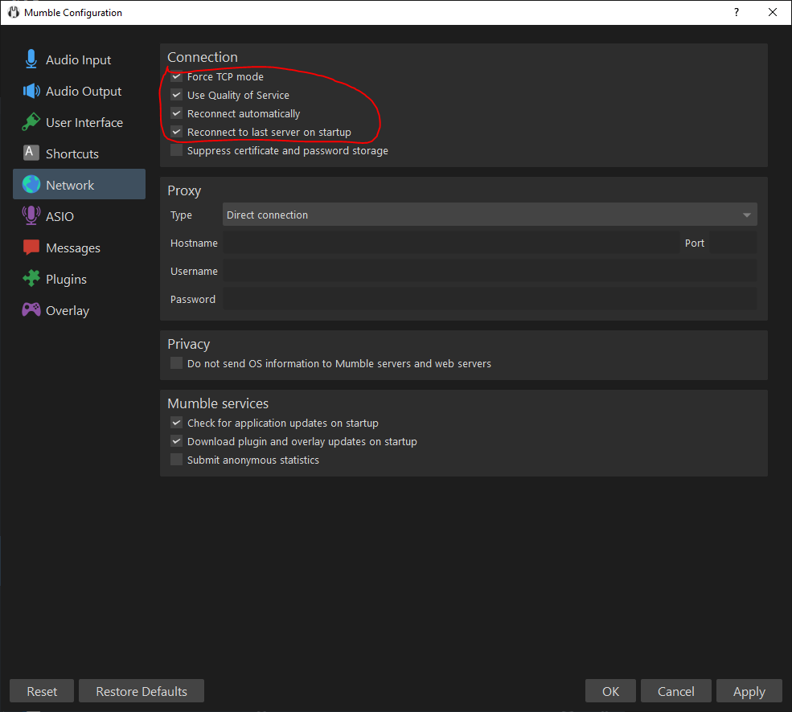Check Submit anonymous statistics option
Image resolution: width=792 pixels, height=712 pixels.
[x=176, y=460]
